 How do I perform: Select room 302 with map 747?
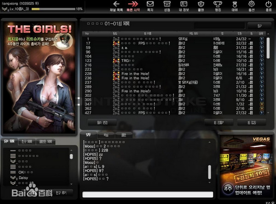coord(173,95)
